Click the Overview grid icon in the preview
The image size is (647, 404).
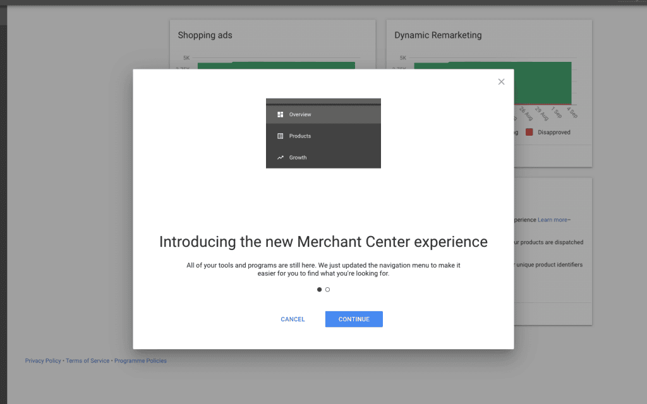click(x=280, y=114)
